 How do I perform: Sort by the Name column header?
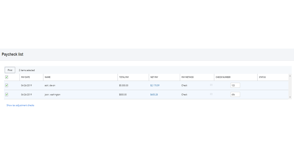(48, 77)
